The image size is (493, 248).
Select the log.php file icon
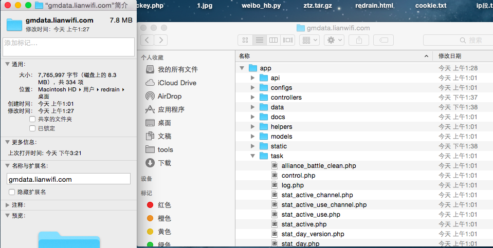click(275, 185)
